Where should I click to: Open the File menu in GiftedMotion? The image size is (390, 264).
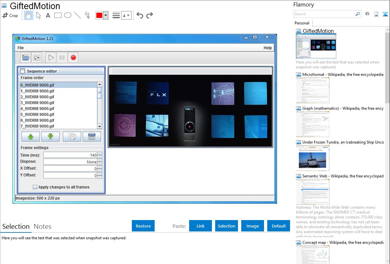coord(21,48)
